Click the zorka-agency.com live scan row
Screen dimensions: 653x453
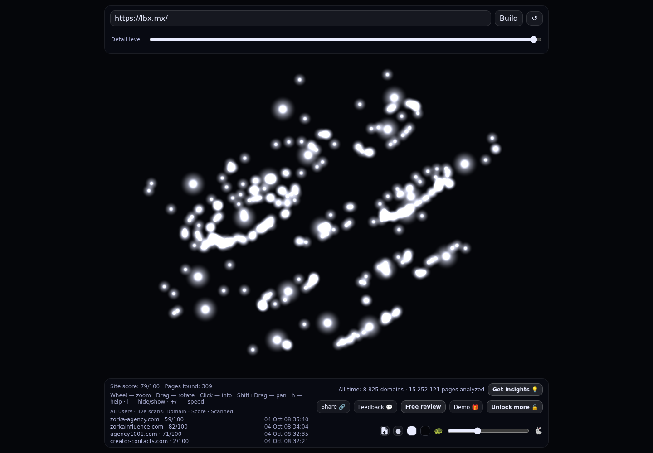click(x=209, y=419)
